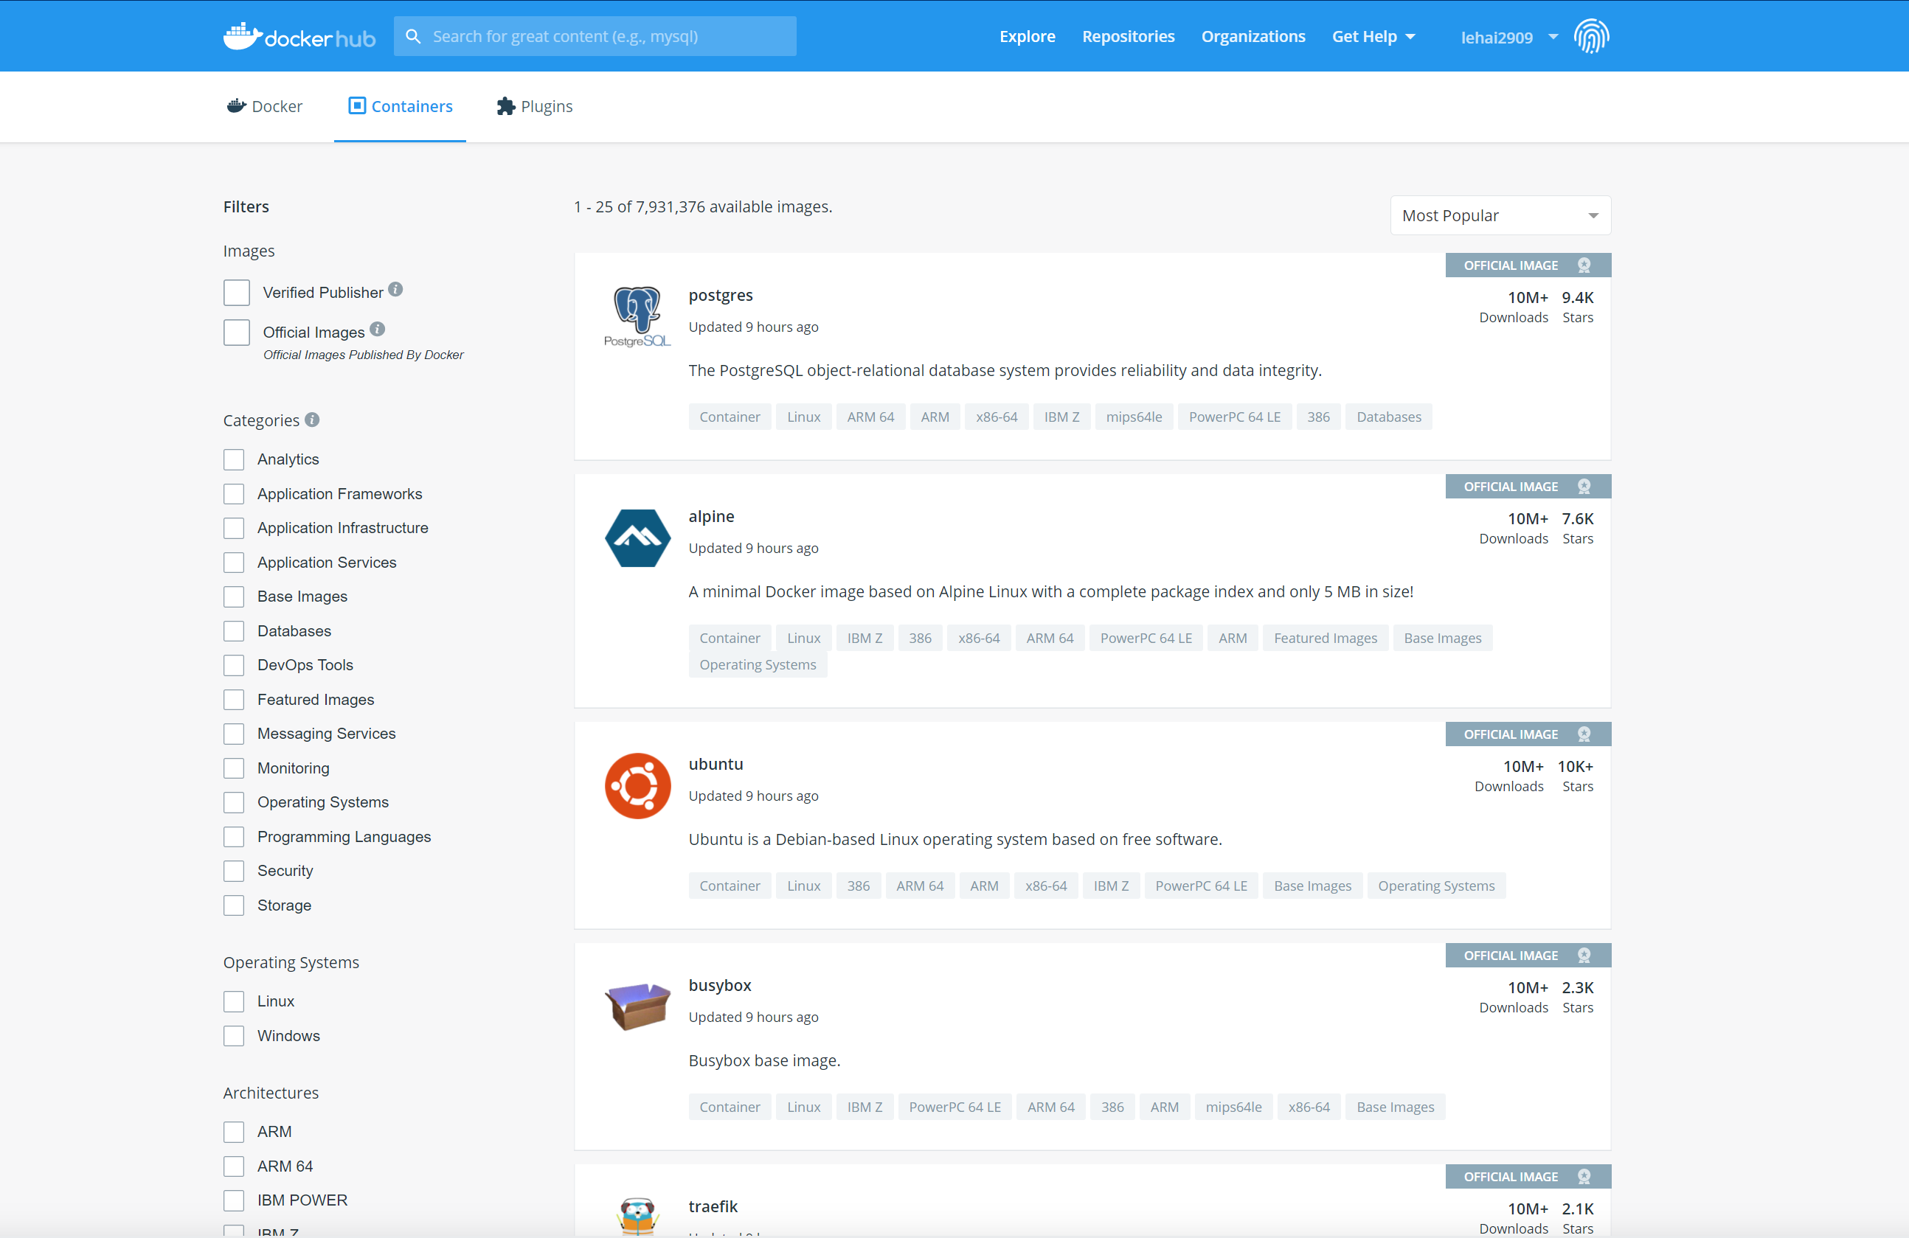Click the Containers square tab icon
The image size is (1909, 1238).
coord(357,106)
